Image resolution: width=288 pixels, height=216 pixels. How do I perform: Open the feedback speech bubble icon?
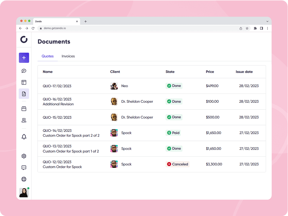(24, 168)
